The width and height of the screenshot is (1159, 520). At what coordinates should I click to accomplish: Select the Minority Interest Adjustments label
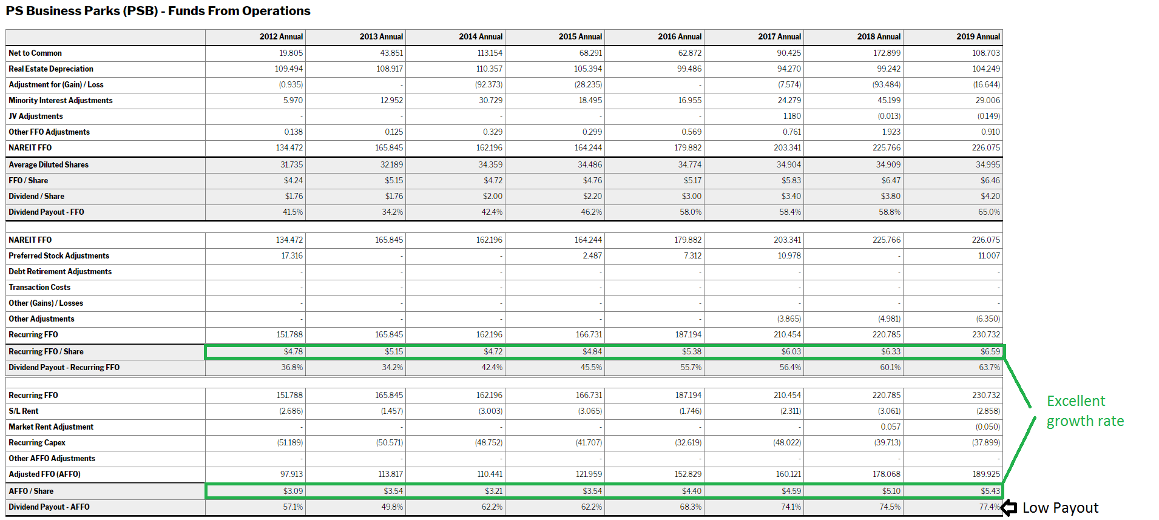61,101
